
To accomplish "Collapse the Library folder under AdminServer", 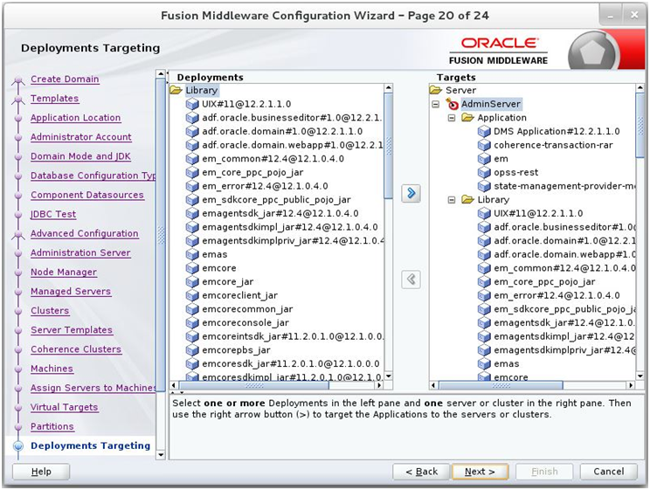I will (452, 200).
